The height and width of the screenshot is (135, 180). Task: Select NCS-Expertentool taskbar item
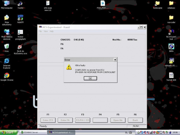61,132
